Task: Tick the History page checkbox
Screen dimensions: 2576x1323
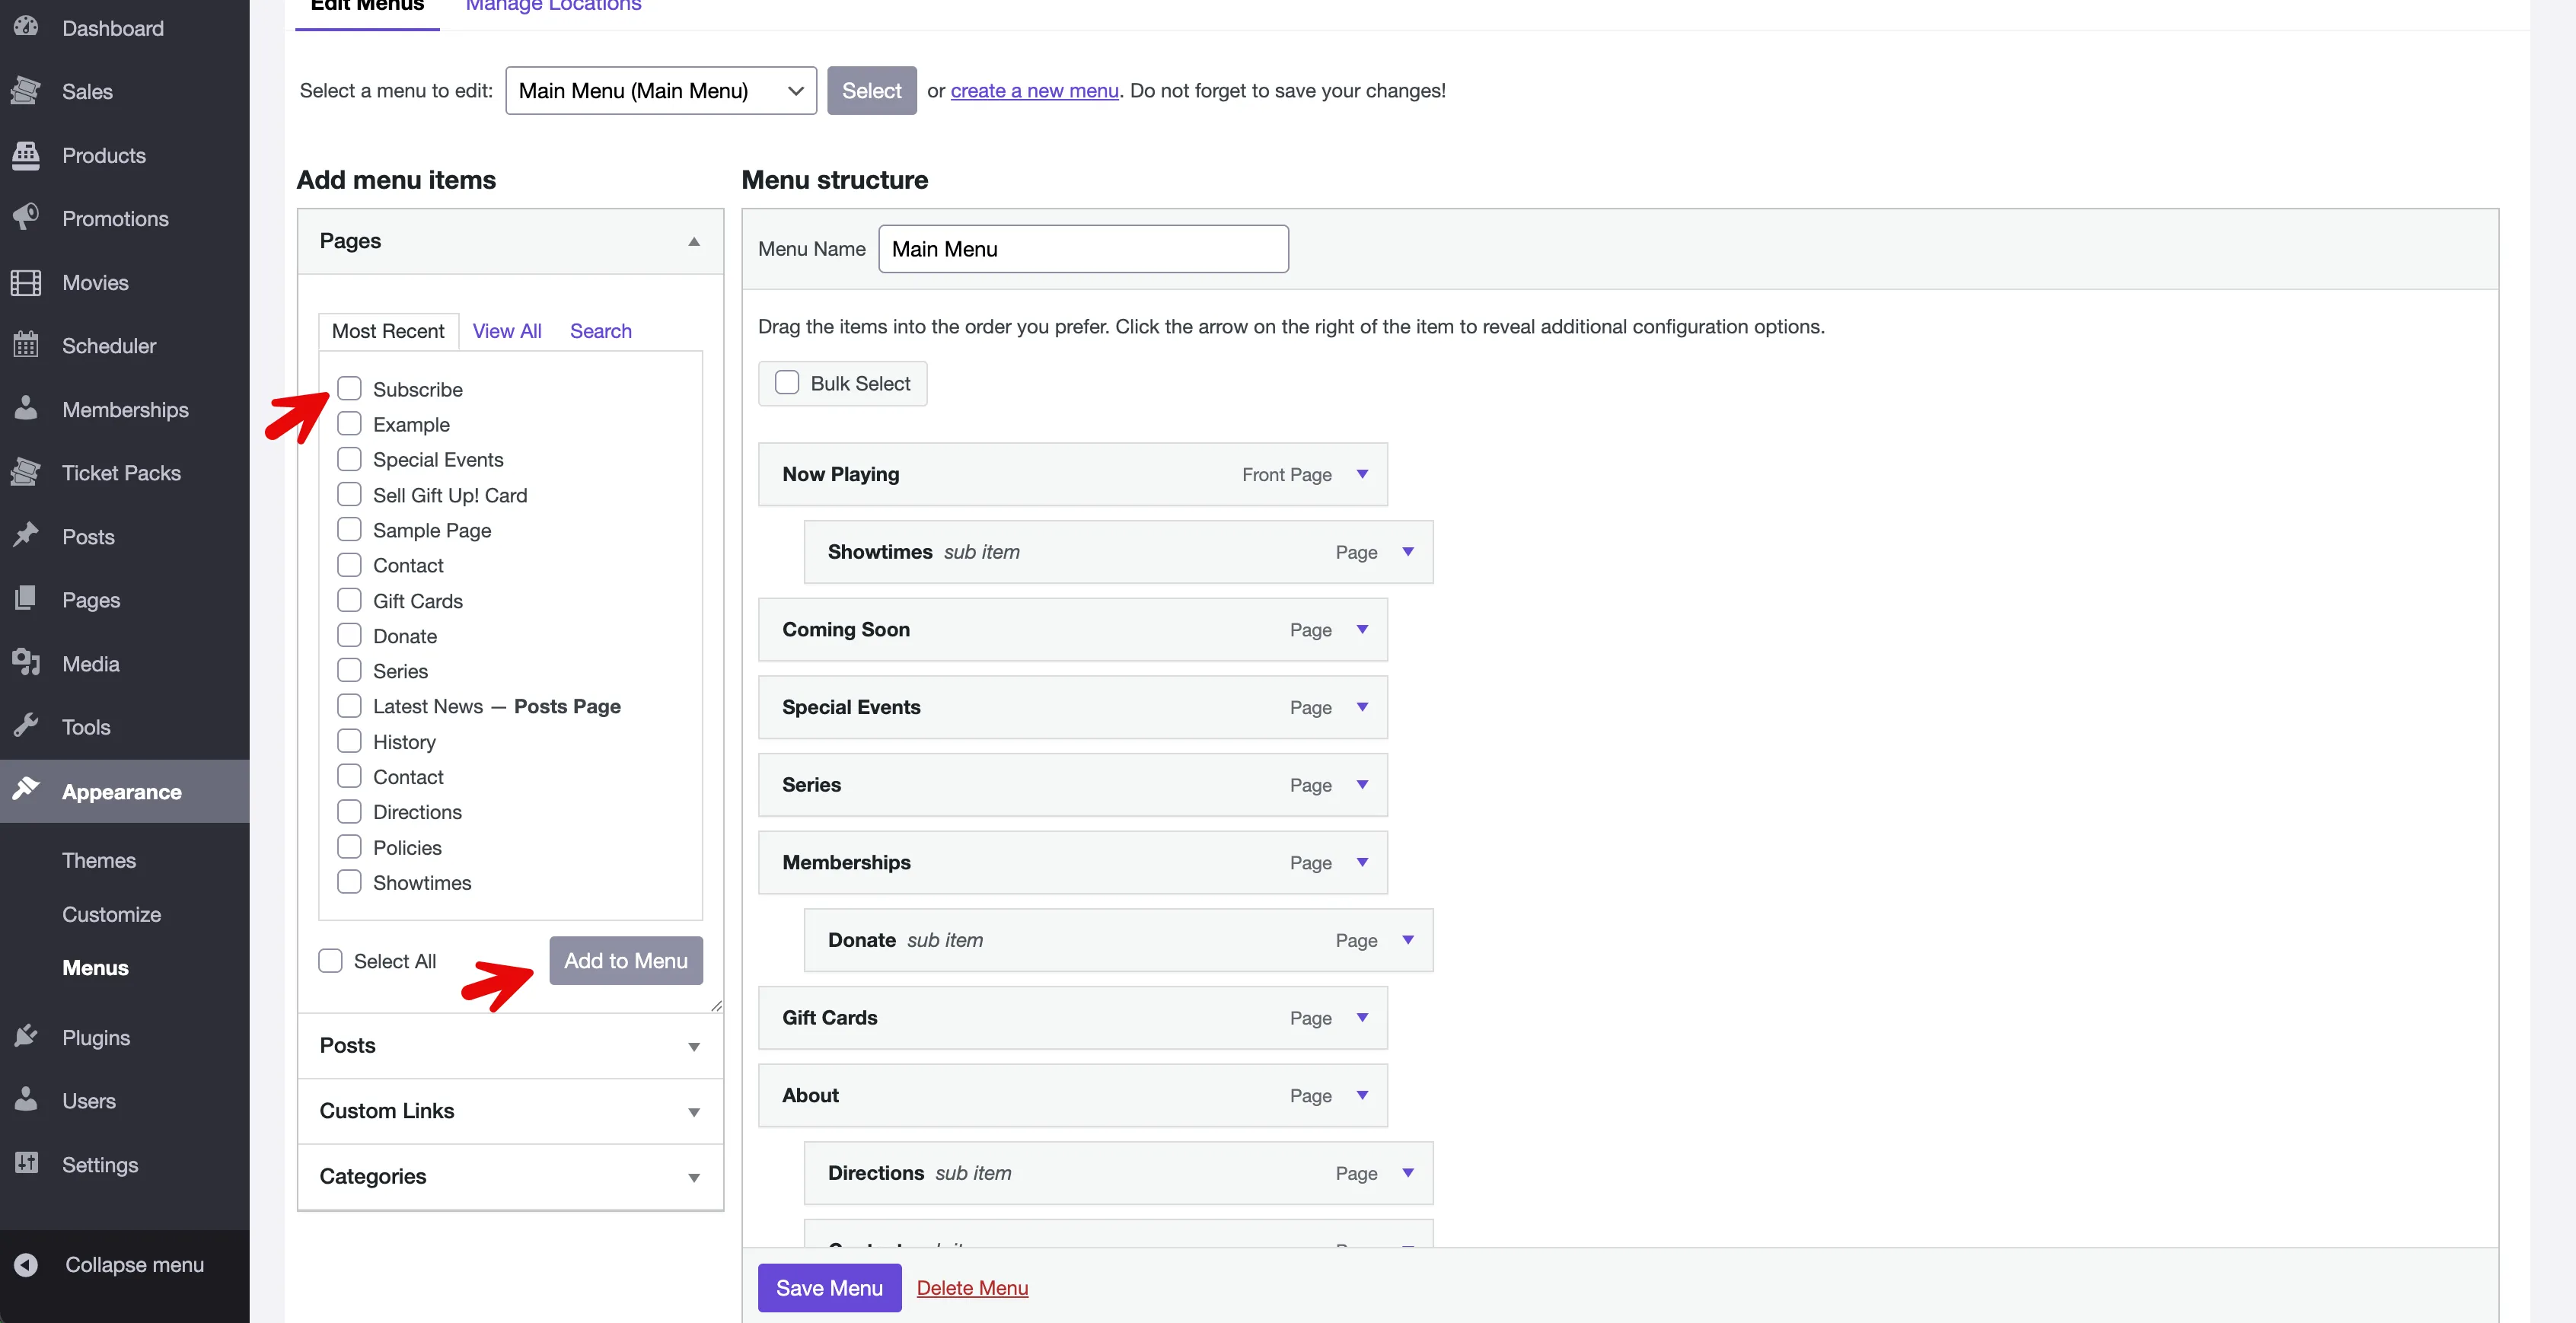Action: coord(349,741)
